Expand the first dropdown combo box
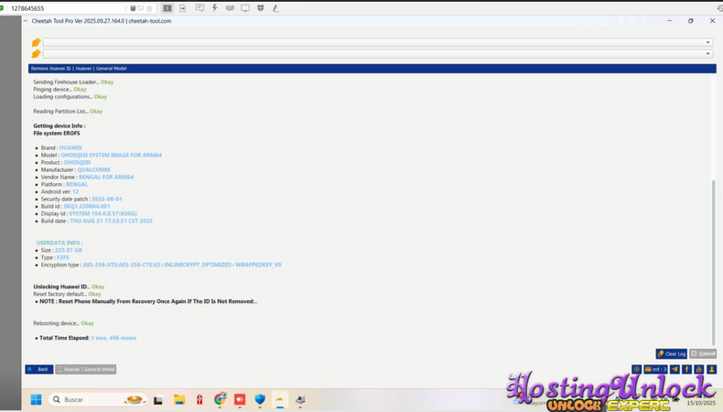 707,42
